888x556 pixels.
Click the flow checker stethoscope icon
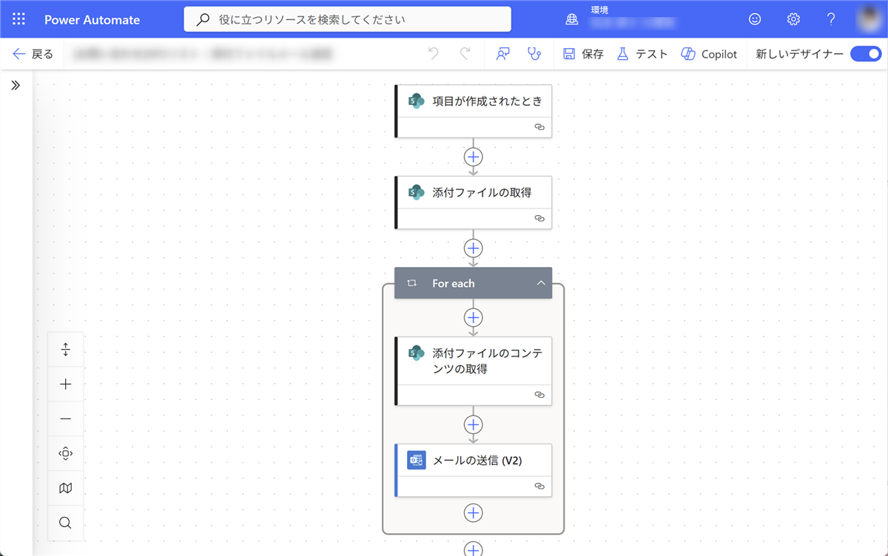tap(533, 54)
